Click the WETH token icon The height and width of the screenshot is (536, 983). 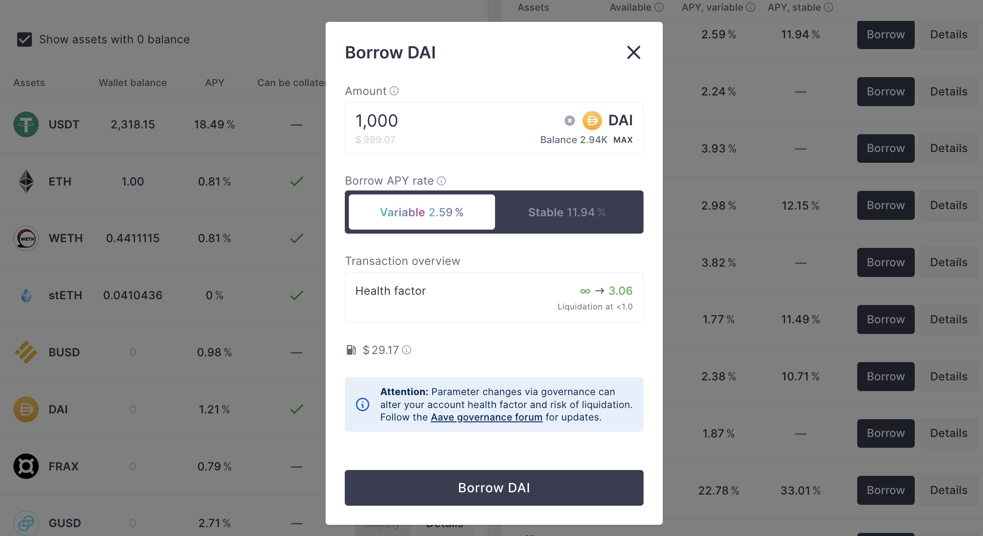pyautogui.click(x=26, y=238)
